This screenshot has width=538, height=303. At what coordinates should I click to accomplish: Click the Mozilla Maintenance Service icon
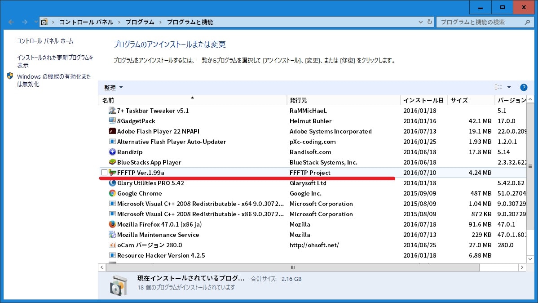(x=112, y=234)
